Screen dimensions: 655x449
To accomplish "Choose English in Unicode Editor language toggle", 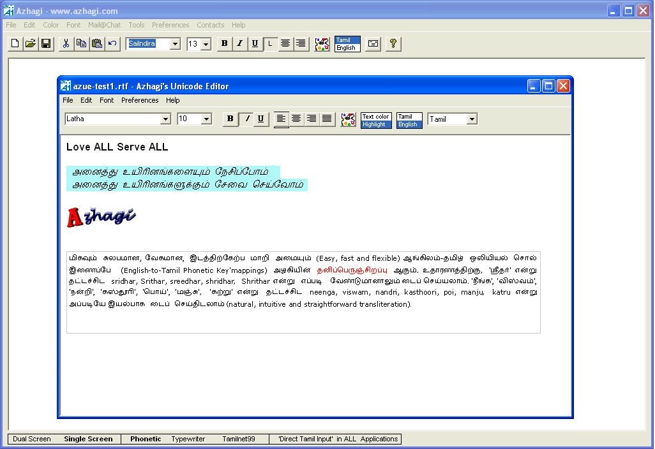I will (409, 124).
